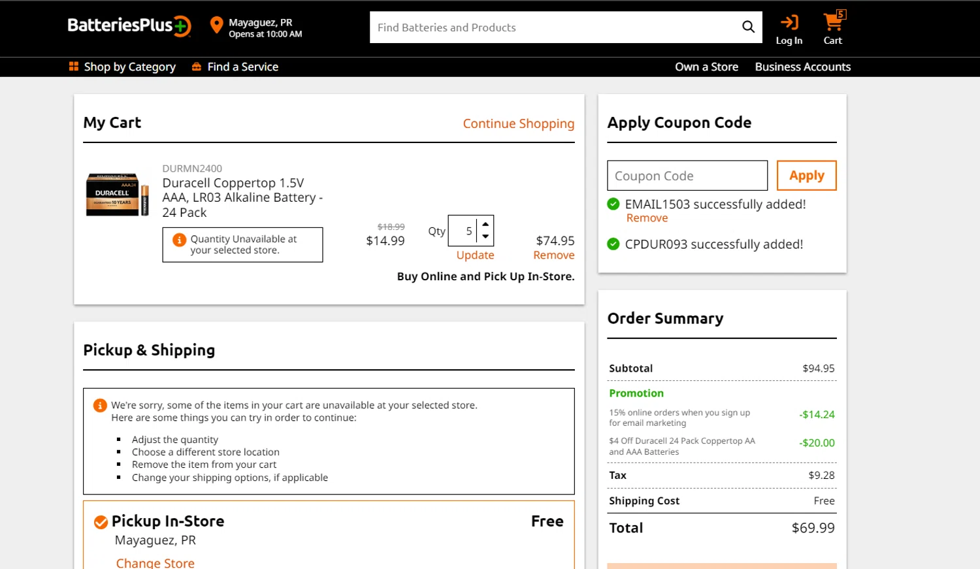Open Business Accounts
Screen dimensions: 980x569
[x=803, y=67]
